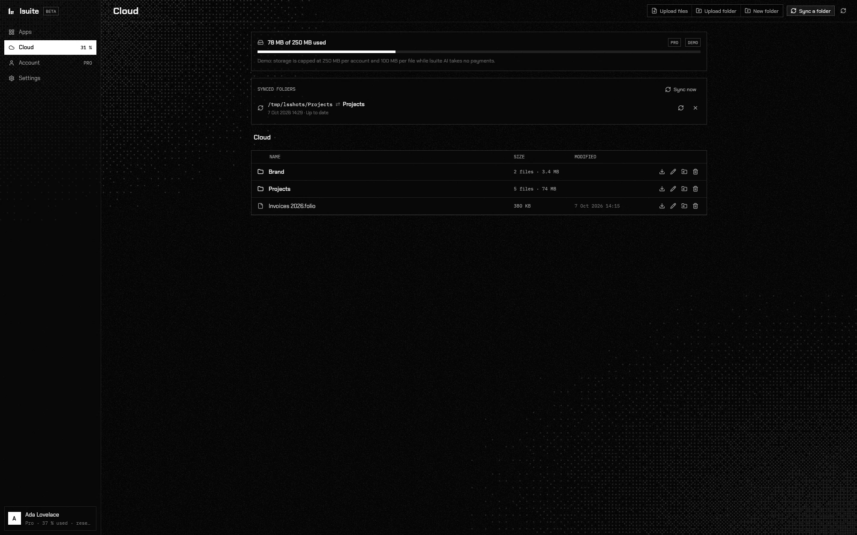
Task: Click the Projects sync destination label
Action: pyautogui.click(x=354, y=104)
